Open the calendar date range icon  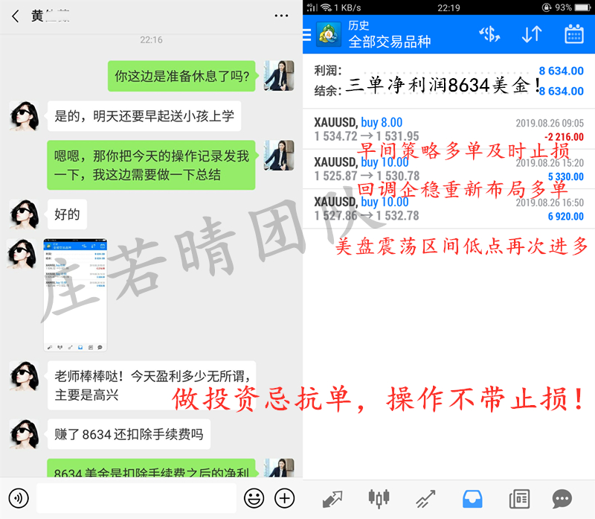[x=573, y=34]
